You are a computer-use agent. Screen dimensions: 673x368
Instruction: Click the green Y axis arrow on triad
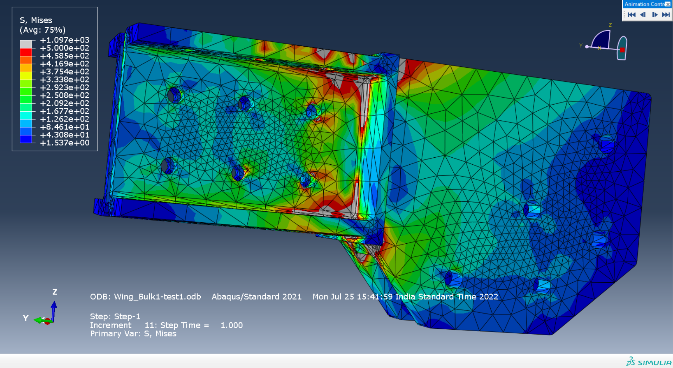pos(39,320)
